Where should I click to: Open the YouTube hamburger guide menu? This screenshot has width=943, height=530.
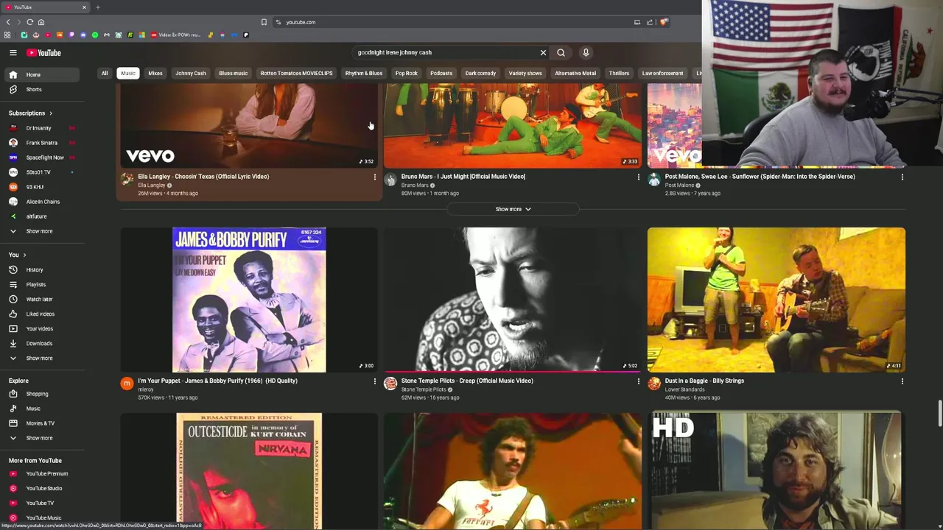(x=13, y=52)
